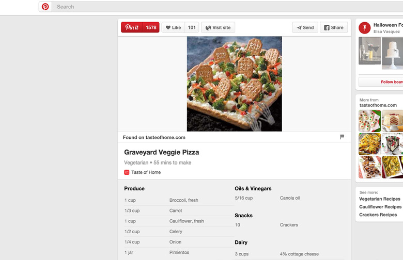Open Vegetarian Recipes link

tap(380, 199)
